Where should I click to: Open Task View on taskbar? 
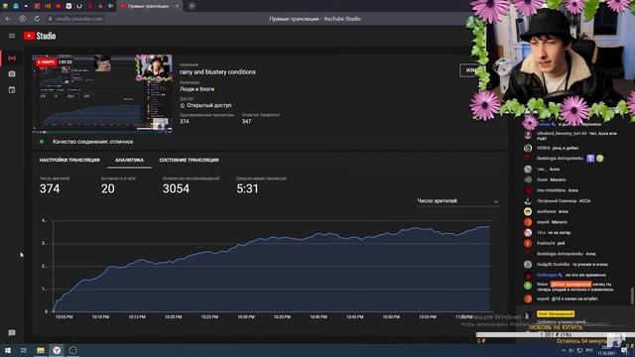click(x=24, y=350)
